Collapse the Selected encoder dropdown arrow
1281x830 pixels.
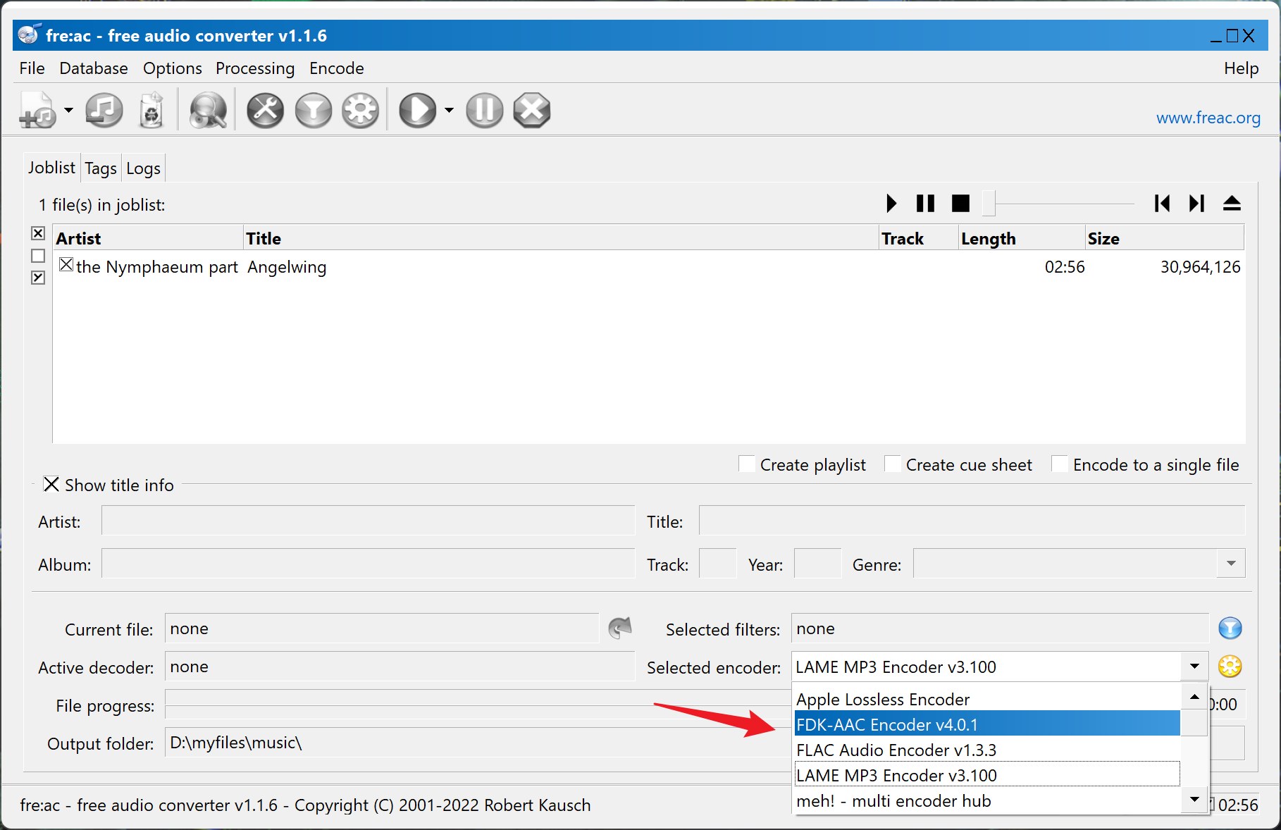[x=1194, y=667]
